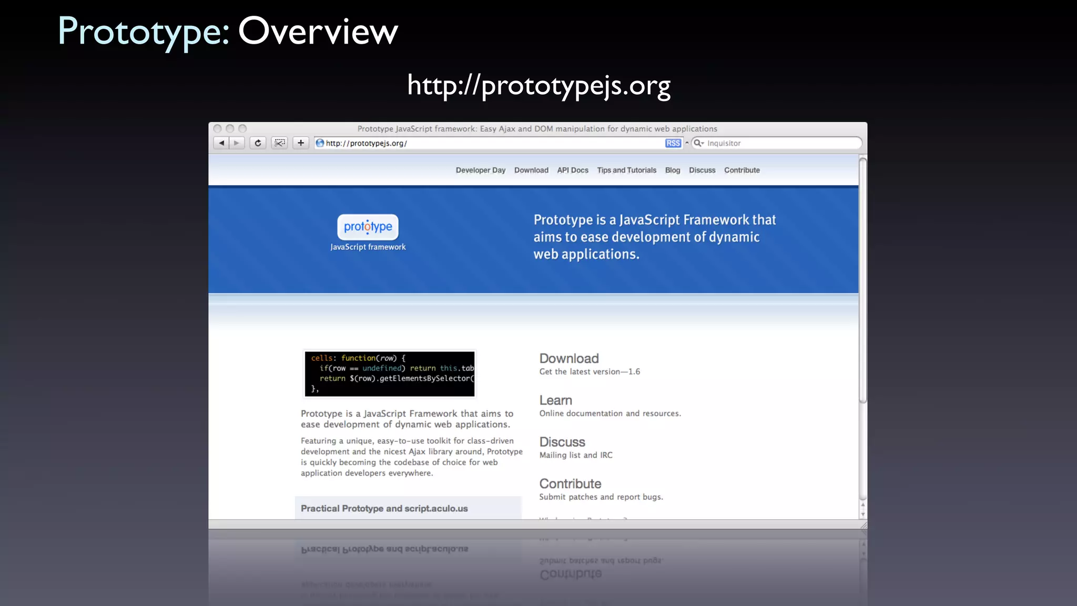Click the Learn heading link
Viewport: 1077px width, 606px height.
pos(556,400)
